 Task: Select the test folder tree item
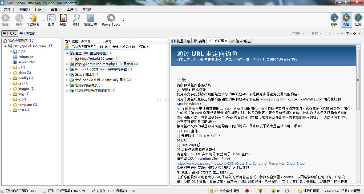(21, 110)
